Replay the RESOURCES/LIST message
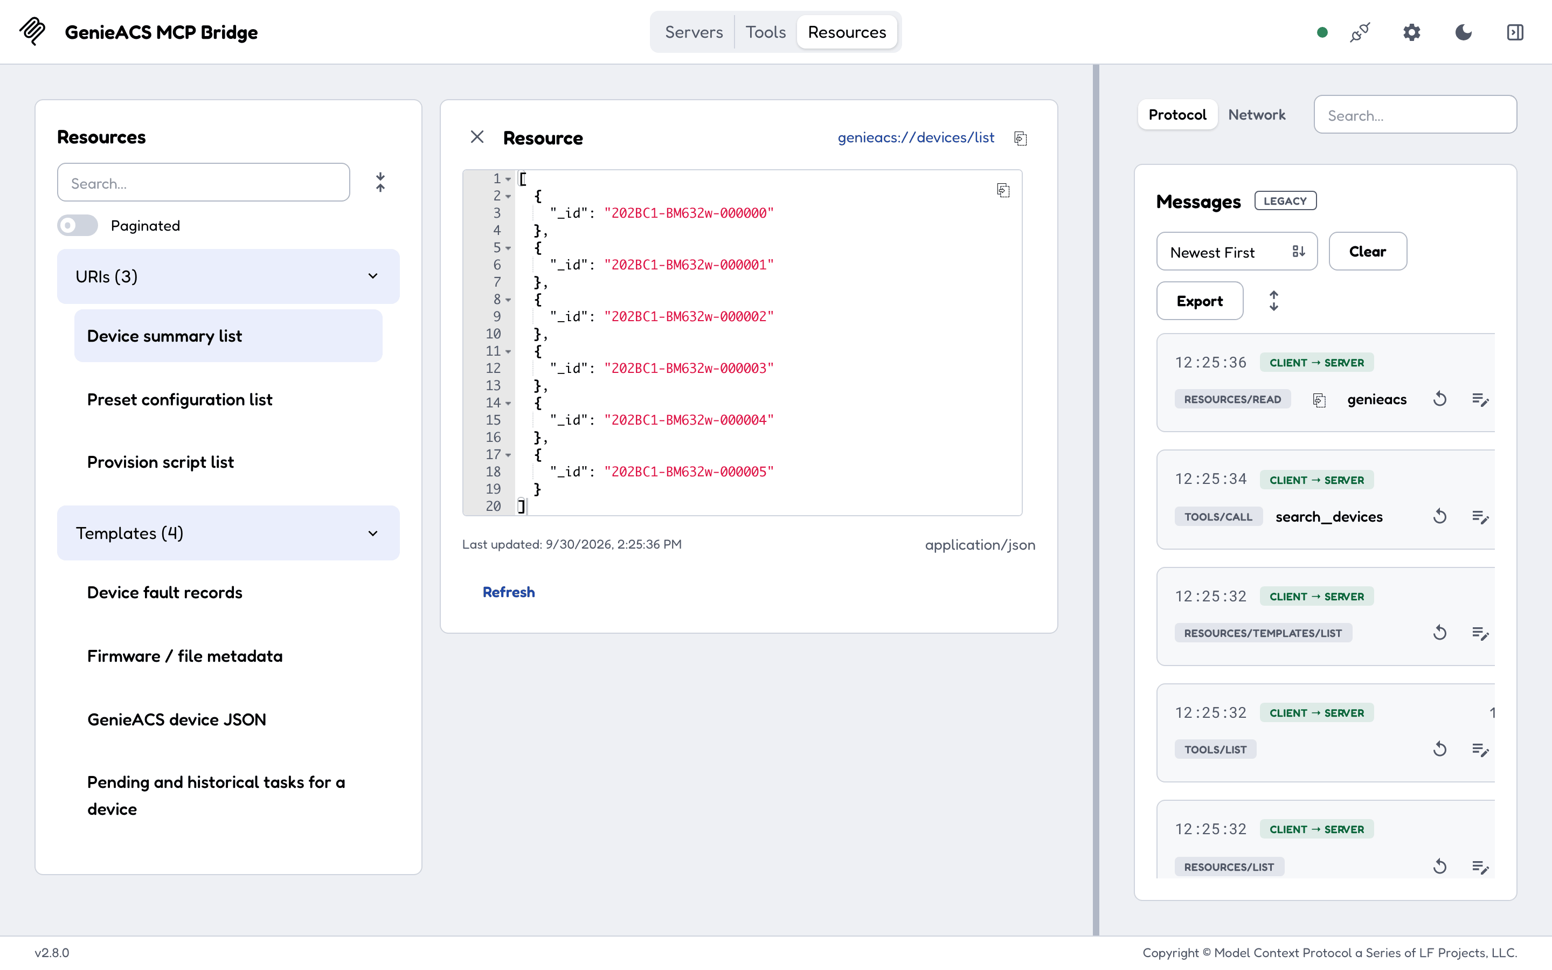The image size is (1552, 970). pos(1440,867)
